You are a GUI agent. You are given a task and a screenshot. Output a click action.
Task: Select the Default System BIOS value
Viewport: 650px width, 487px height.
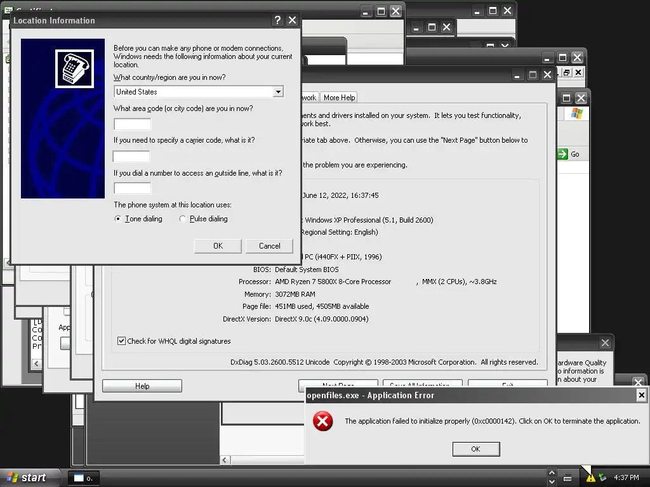(307, 269)
